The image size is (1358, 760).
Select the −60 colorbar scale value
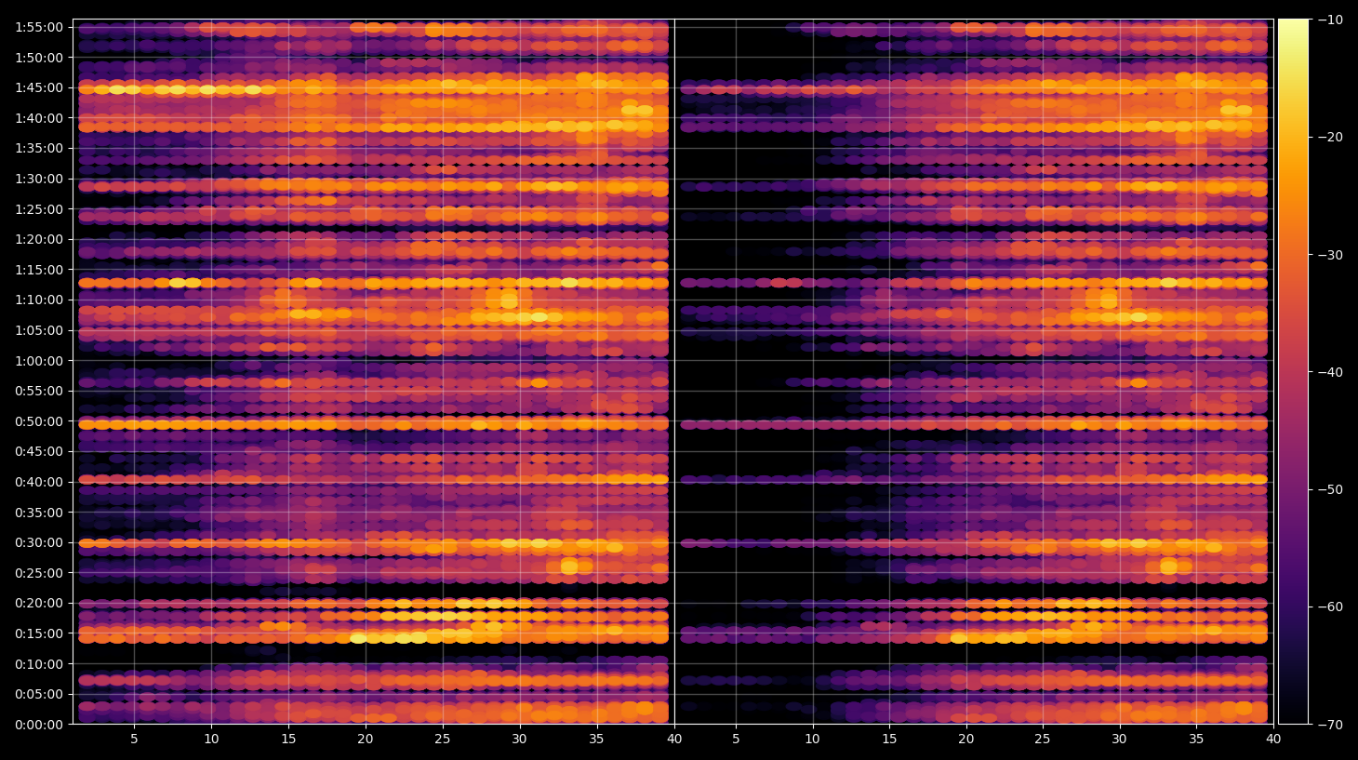[x=1330, y=607]
